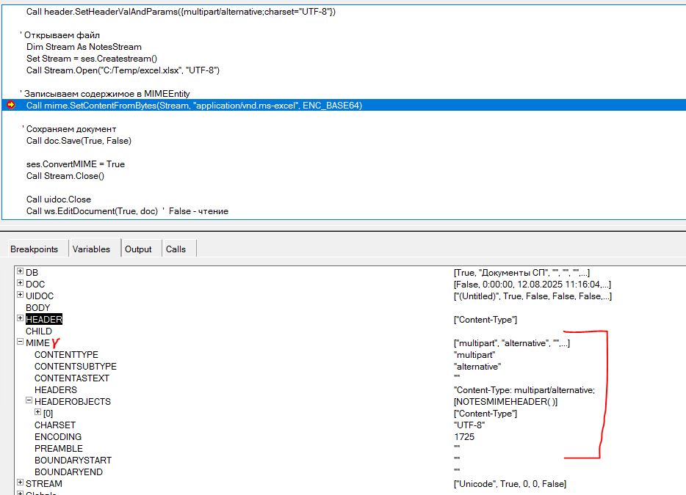Collapse the MIME variable node

click(x=21, y=342)
